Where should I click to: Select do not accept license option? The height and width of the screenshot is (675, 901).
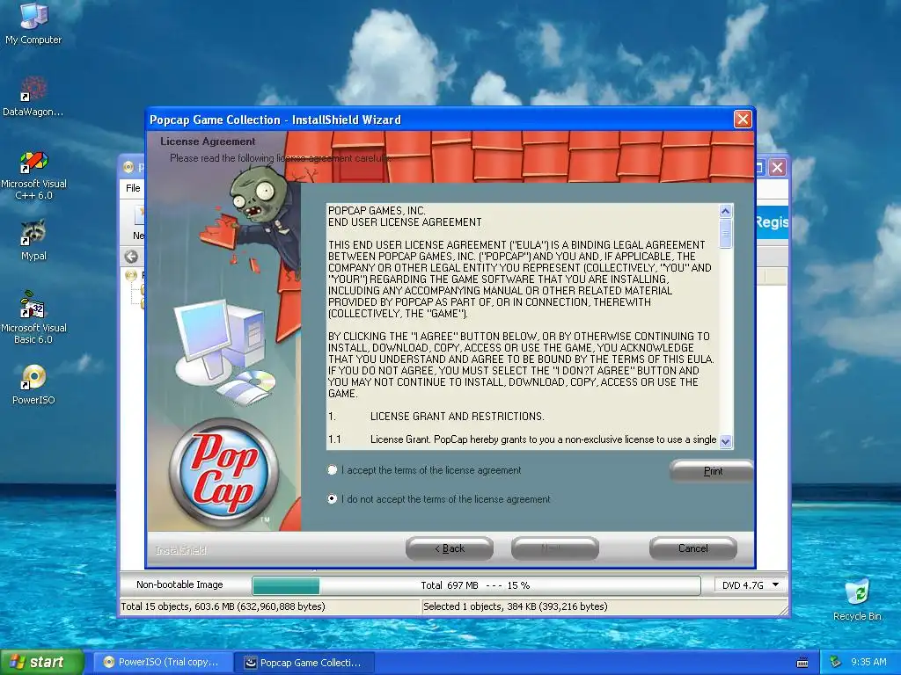332,499
